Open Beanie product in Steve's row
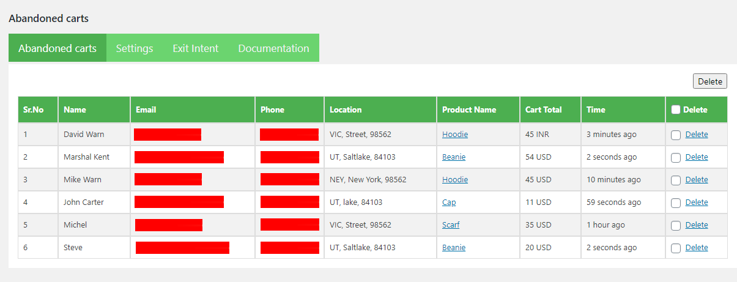The image size is (737, 282). [454, 247]
